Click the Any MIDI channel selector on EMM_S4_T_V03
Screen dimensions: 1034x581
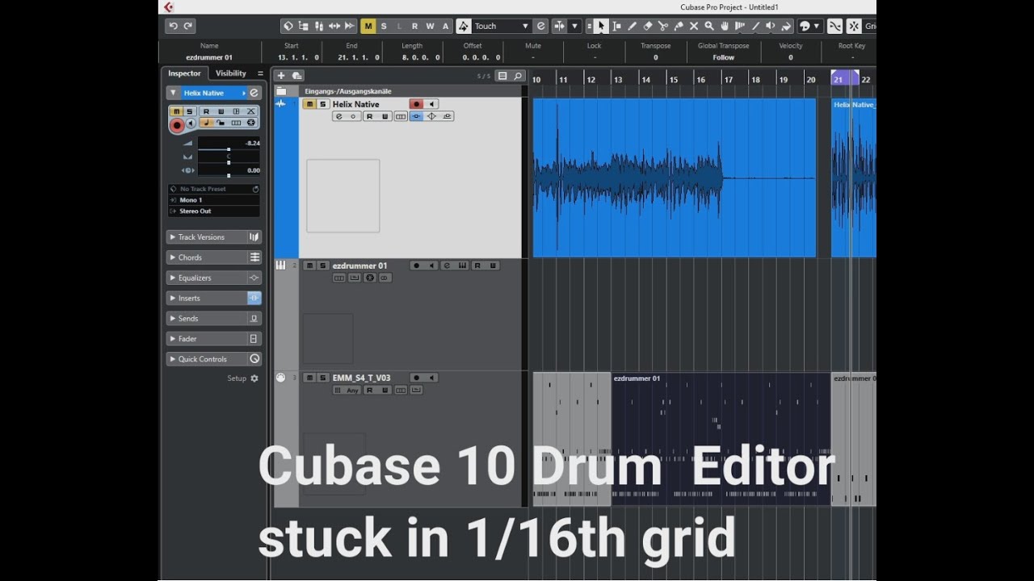(352, 391)
